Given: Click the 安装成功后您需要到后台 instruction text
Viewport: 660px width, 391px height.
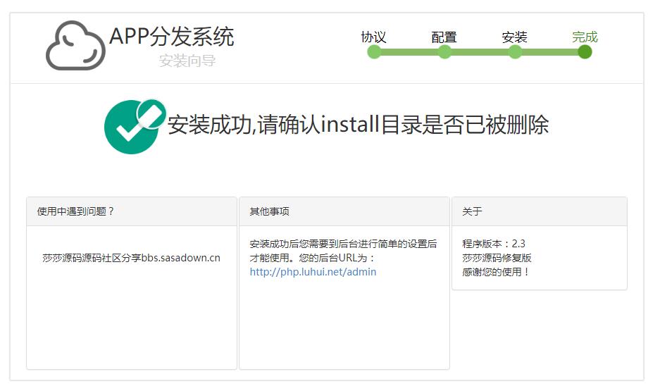Looking at the screenshot, I should pyautogui.click(x=343, y=251).
